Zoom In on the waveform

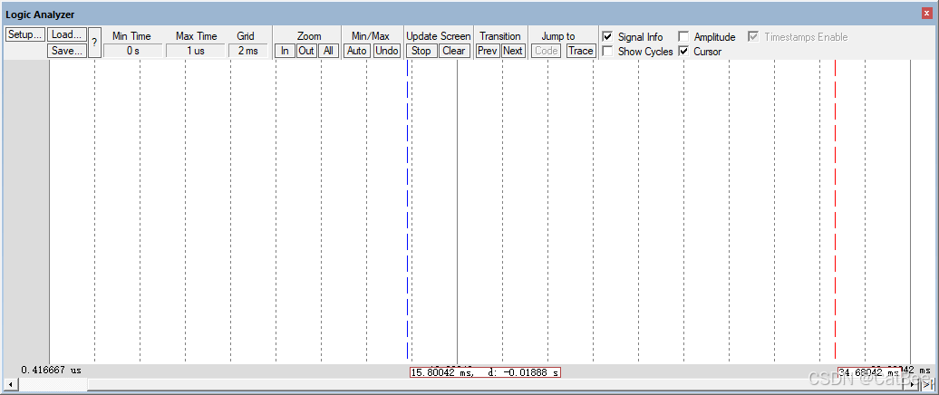pos(285,51)
